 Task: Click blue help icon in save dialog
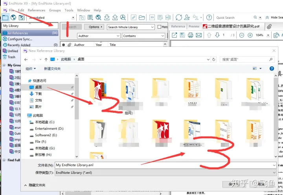(272, 69)
